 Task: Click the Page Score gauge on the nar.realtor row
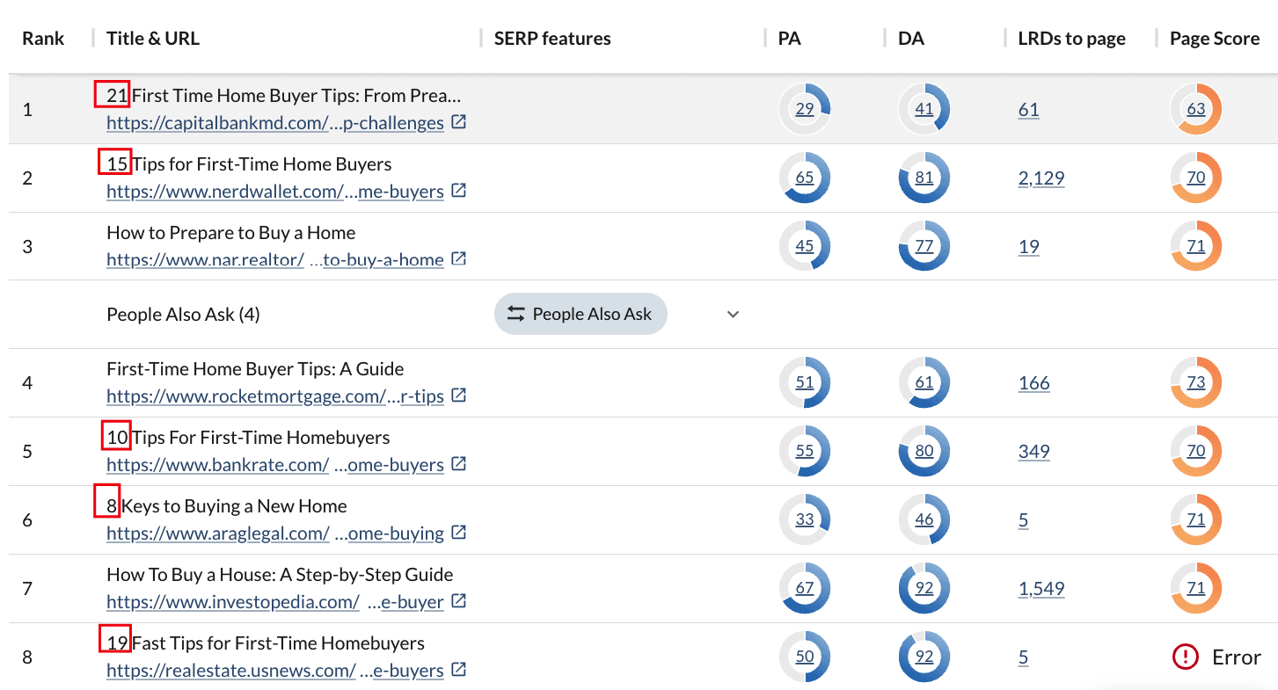pos(1195,246)
